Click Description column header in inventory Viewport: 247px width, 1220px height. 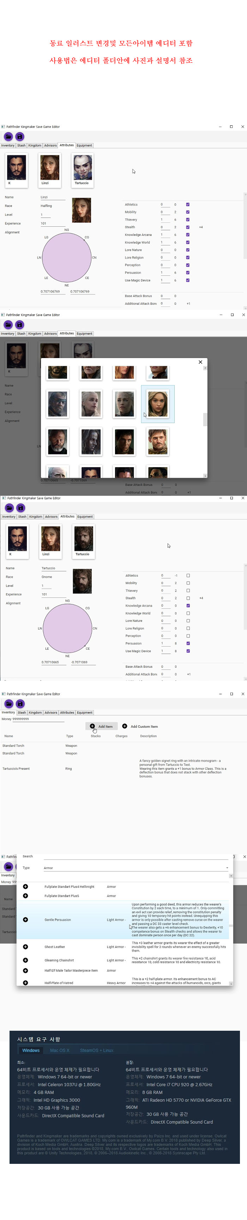[148, 736]
